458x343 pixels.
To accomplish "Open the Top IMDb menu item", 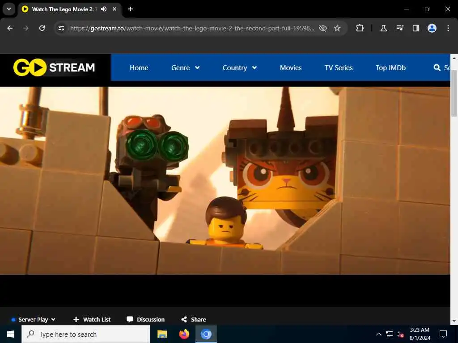I will [390, 68].
